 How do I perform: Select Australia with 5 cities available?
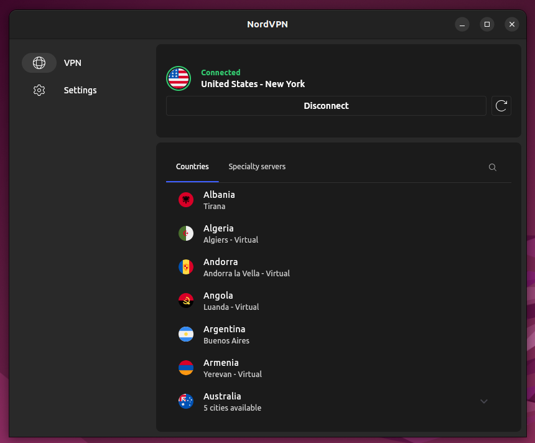point(231,402)
